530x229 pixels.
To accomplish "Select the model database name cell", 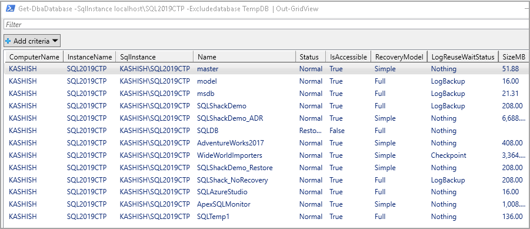I will point(207,81).
